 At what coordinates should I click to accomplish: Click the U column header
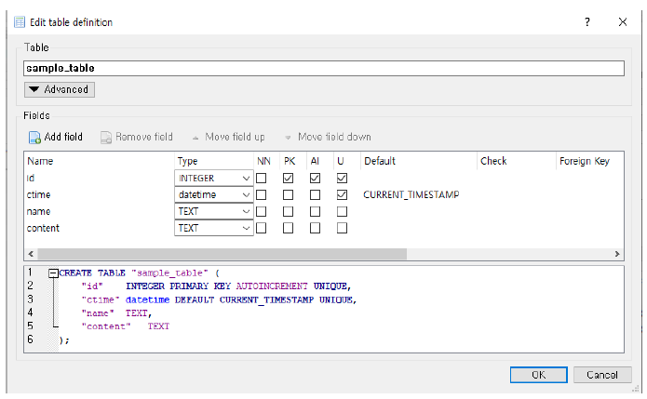tap(346, 161)
